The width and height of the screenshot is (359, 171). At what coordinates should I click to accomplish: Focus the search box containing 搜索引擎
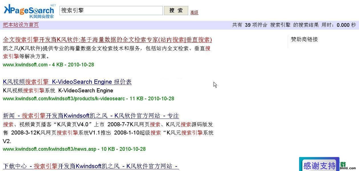pos(111,11)
